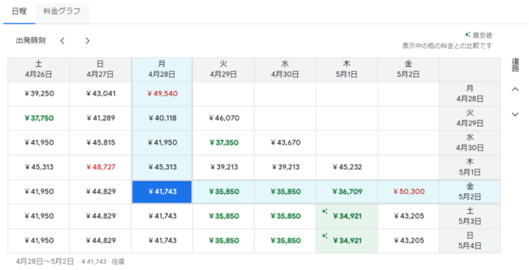Select ¥45,313 fare departing 月 4月28日
529x270 pixels.
click(x=162, y=167)
